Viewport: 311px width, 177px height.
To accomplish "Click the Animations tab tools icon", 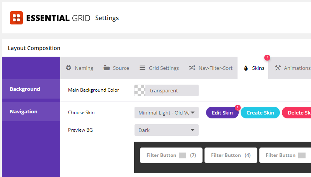I will coord(278,68).
